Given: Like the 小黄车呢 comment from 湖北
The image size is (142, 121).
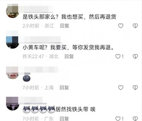Looking at the screenshot, I should pos(118,57).
